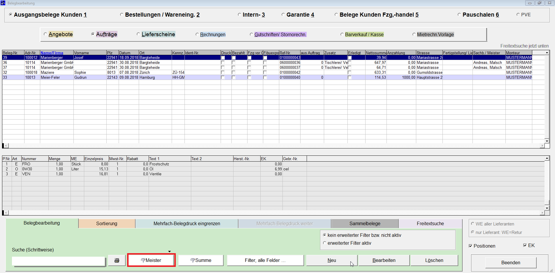Click Ref-Nr. 0600000036 cell
Screen dimensions: 555x273
290,63
